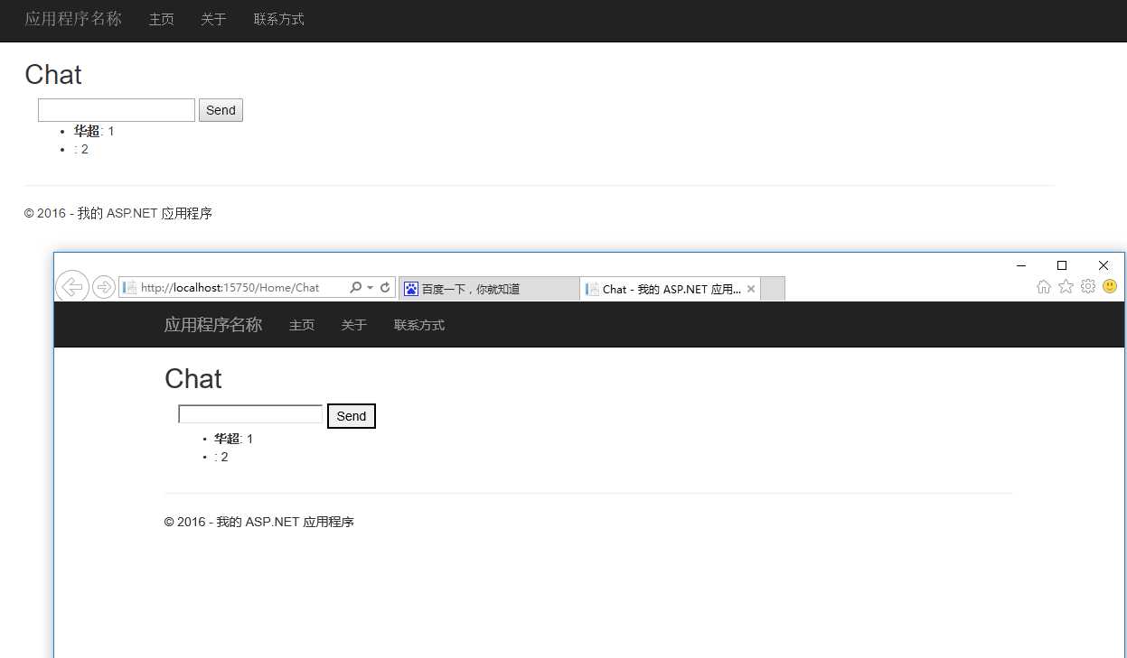Viewport: 1127px width, 658px height.
Task: Select the Chat - 我的 ASP.NET tab
Action: [670, 289]
